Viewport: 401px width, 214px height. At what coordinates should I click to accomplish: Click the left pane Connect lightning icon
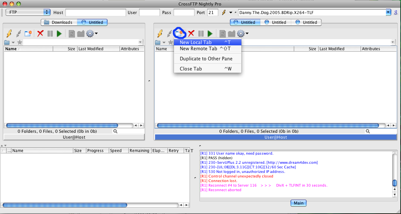tap(9, 33)
